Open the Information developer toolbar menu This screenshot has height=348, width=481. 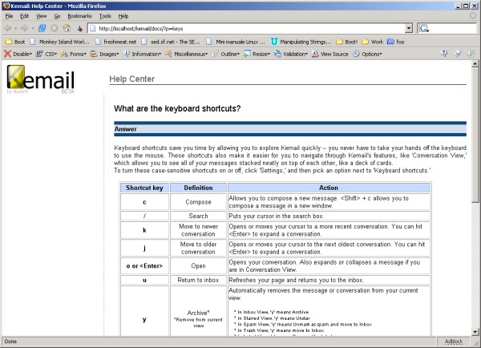click(142, 54)
